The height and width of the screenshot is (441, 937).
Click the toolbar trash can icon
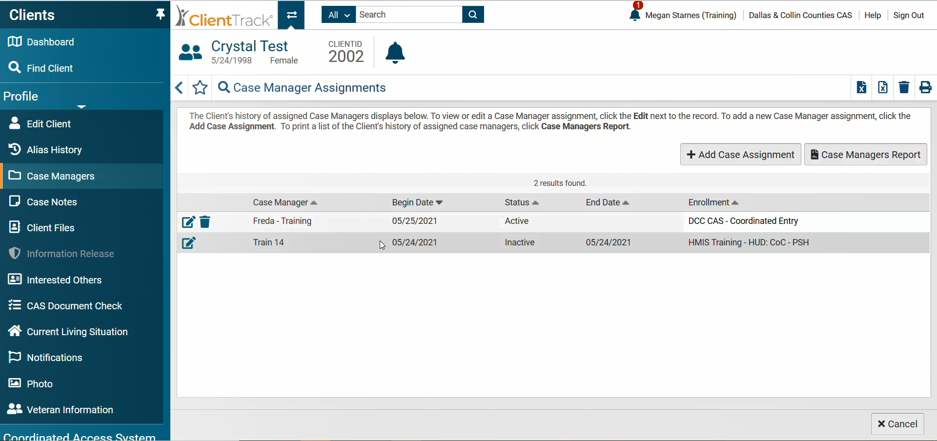click(x=904, y=87)
